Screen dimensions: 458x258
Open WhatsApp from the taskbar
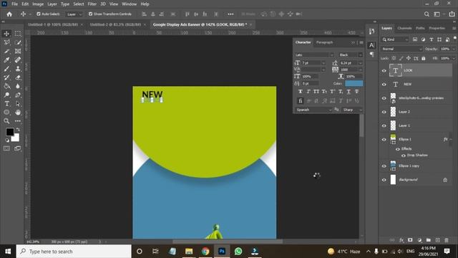click(238, 252)
